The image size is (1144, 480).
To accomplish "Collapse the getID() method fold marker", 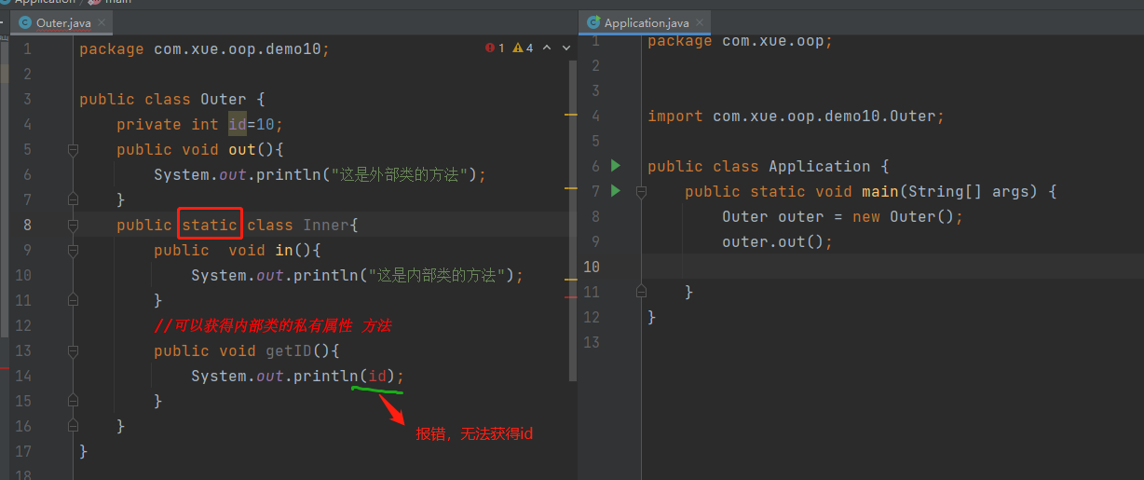I will tap(73, 350).
